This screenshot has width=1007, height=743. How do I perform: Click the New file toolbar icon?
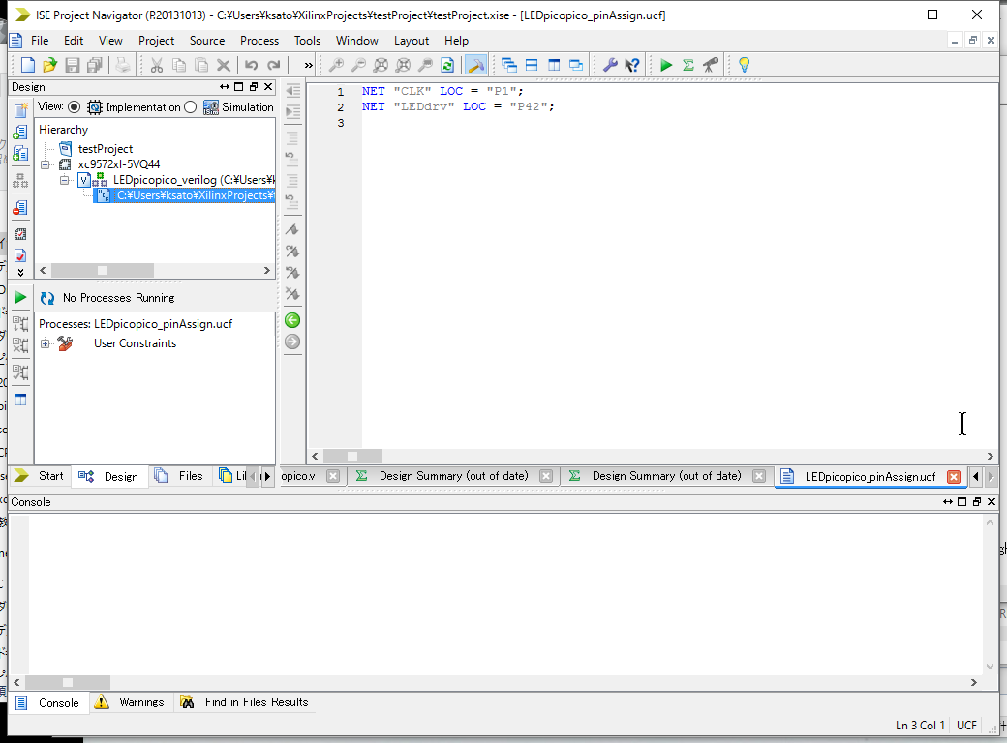[x=28, y=65]
